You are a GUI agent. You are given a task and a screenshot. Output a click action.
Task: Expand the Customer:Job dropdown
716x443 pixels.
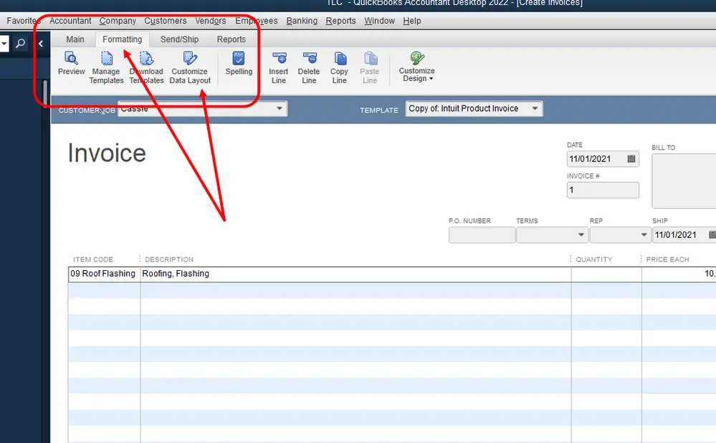(x=279, y=109)
